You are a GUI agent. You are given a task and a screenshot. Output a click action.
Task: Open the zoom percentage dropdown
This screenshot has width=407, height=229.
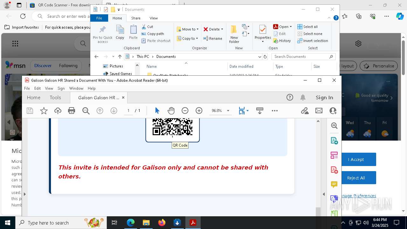pyautogui.click(x=228, y=111)
